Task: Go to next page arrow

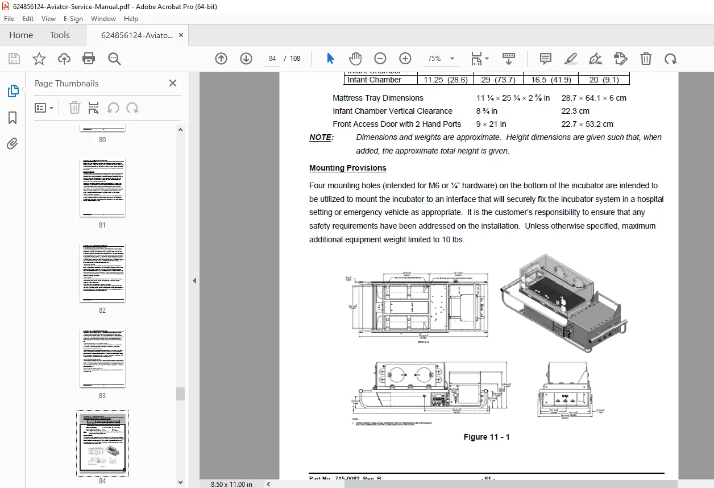Action: (x=246, y=59)
